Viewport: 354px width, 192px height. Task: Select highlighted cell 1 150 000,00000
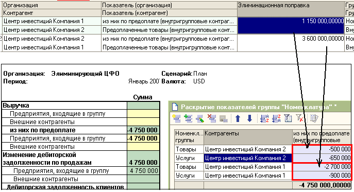point(291,26)
